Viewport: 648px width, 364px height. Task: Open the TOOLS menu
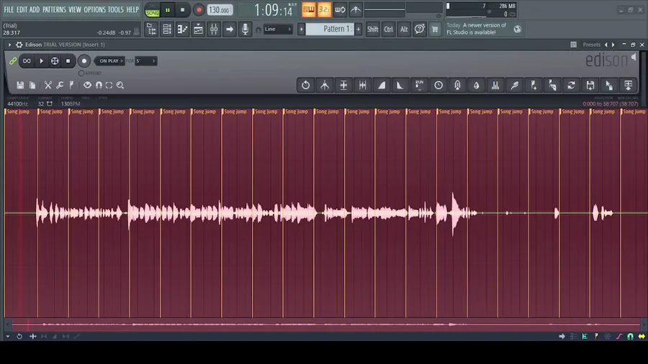pos(116,9)
